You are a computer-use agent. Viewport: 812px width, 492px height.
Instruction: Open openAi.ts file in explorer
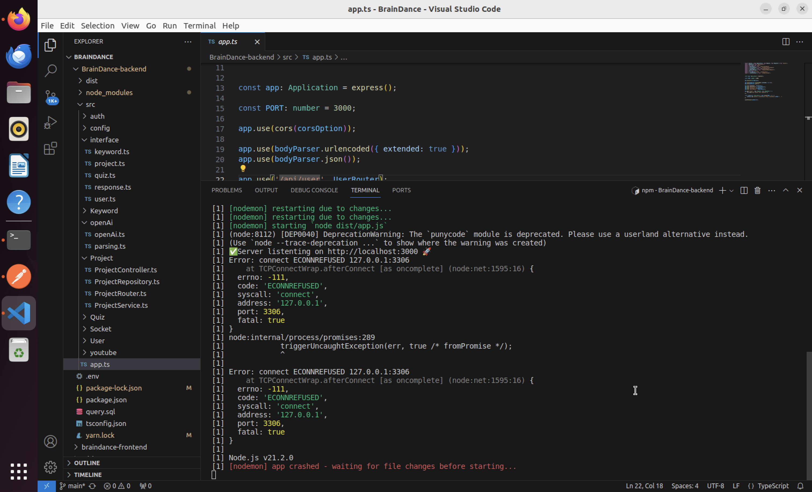pyautogui.click(x=109, y=234)
